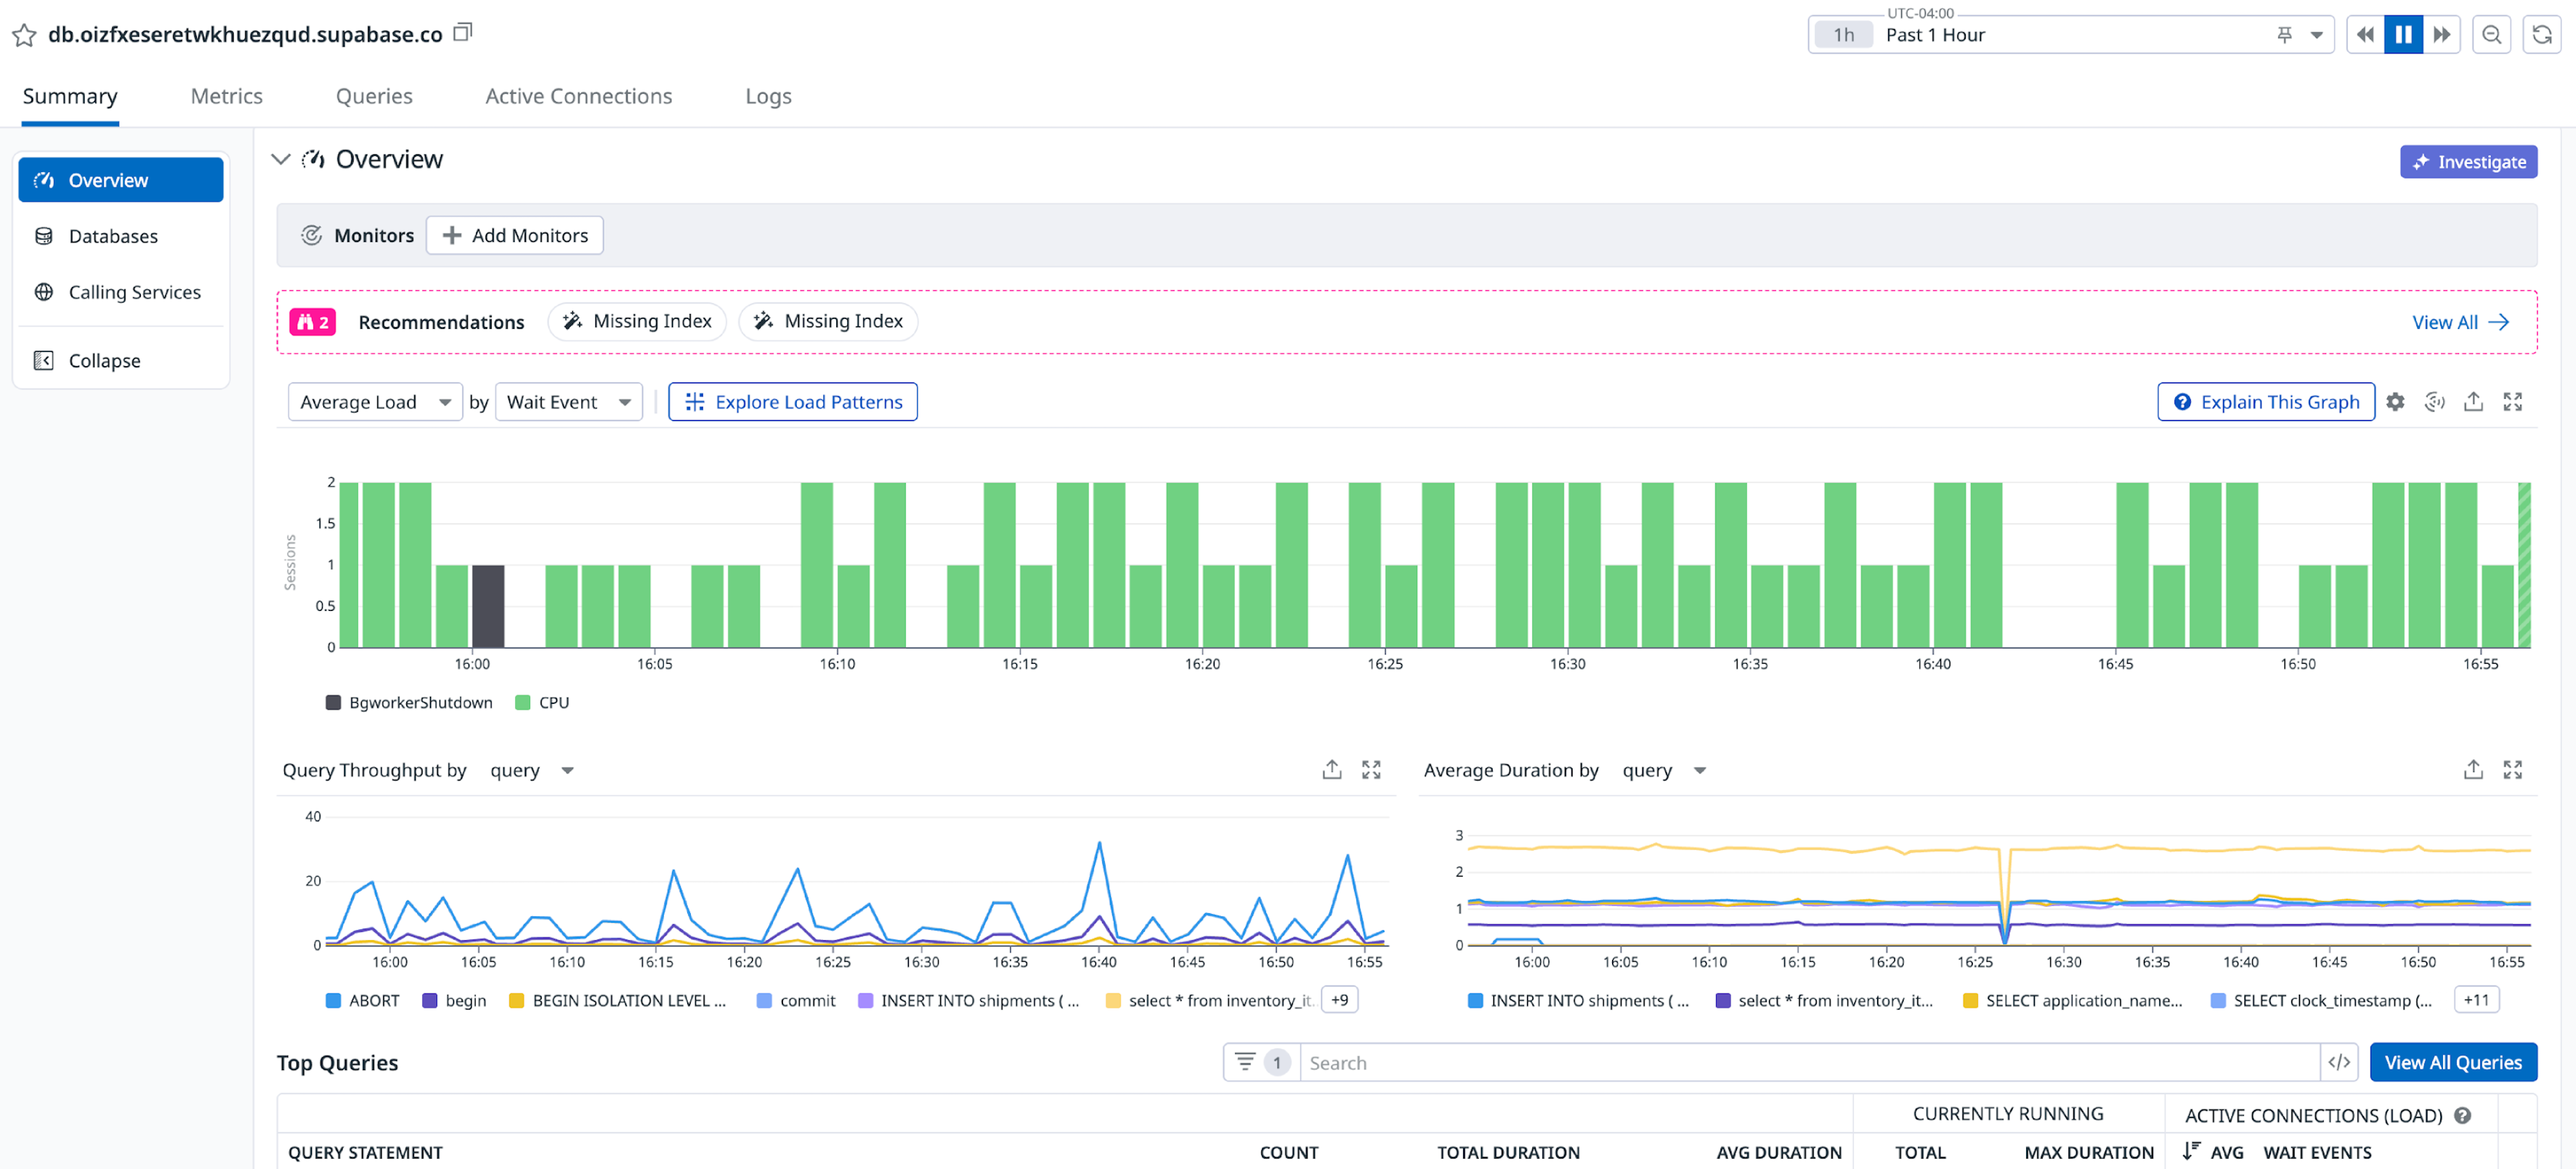Click the Monitors label icon

pyautogui.click(x=312, y=235)
